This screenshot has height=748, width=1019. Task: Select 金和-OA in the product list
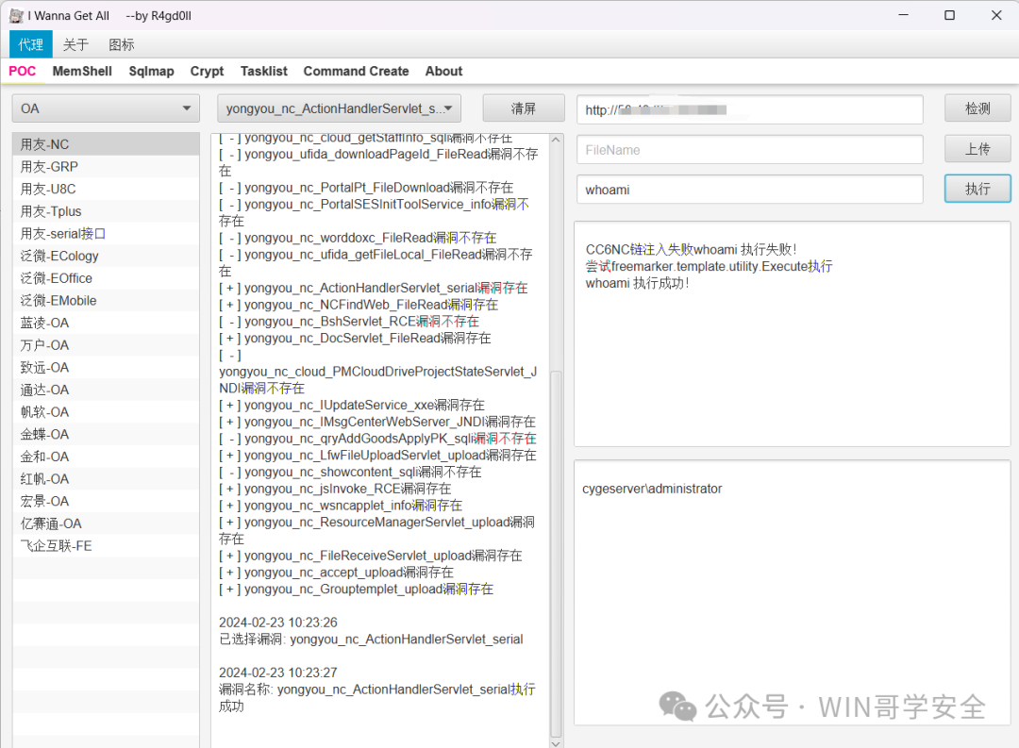click(x=106, y=457)
